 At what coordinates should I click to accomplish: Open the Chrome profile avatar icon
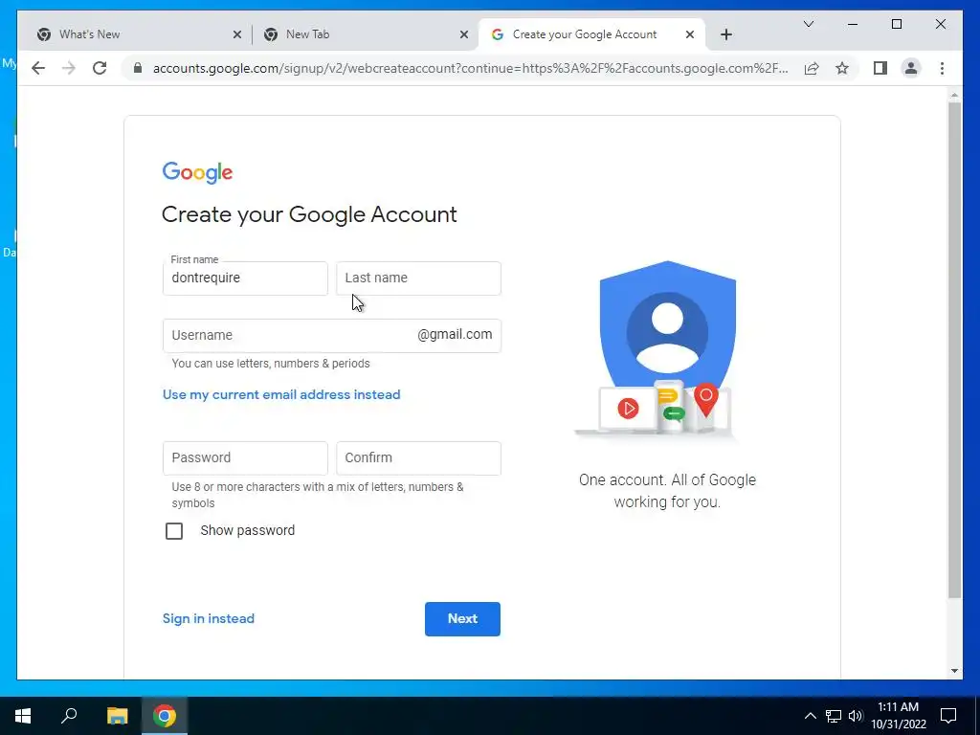(x=911, y=68)
